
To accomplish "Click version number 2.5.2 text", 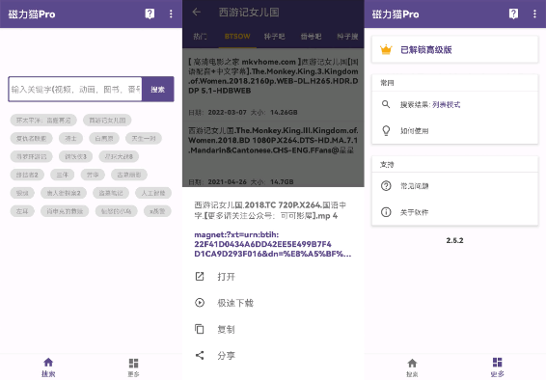I will click(x=454, y=240).
